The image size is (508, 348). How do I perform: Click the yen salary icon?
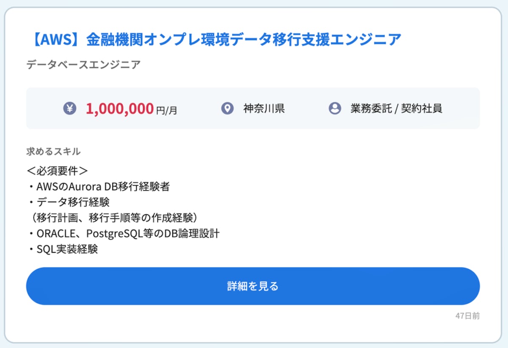(x=70, y=108)
